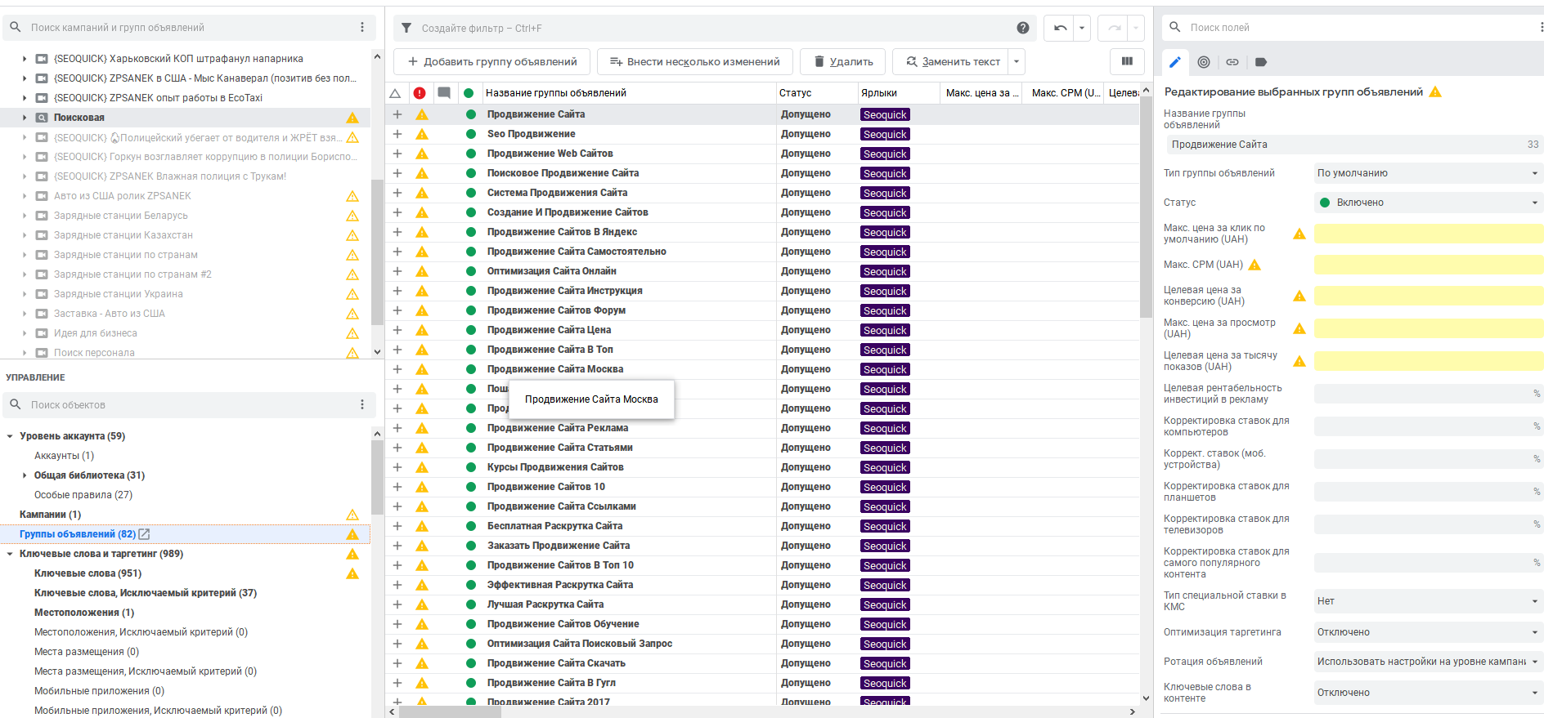1544x718 pixels.
Task: Open 'Тип специальной ставки в КМС' dropdown
Action: [x=1428, y=601]
